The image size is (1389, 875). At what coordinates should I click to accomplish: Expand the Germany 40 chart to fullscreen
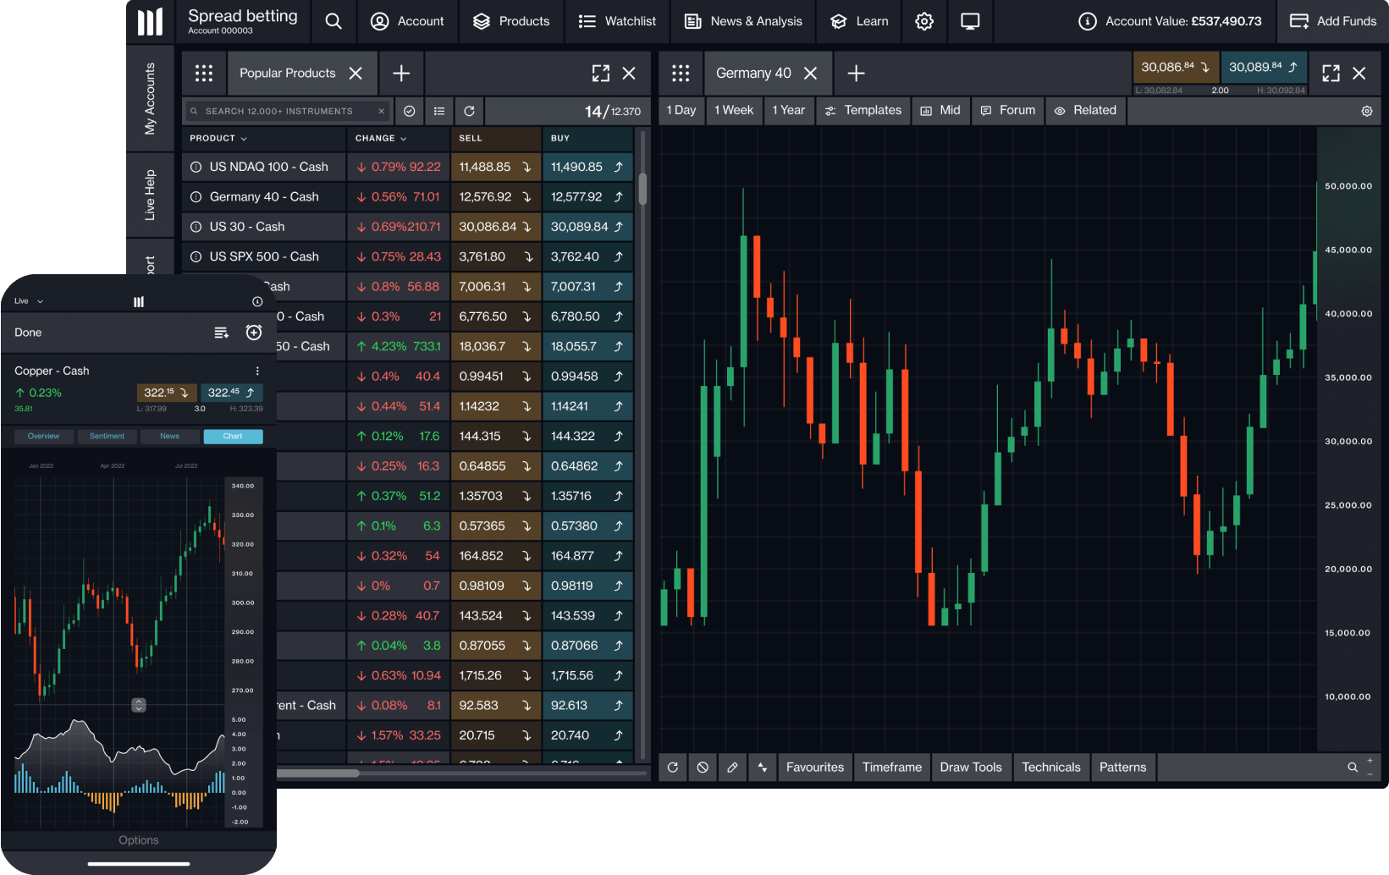(x=1330, y=73)
